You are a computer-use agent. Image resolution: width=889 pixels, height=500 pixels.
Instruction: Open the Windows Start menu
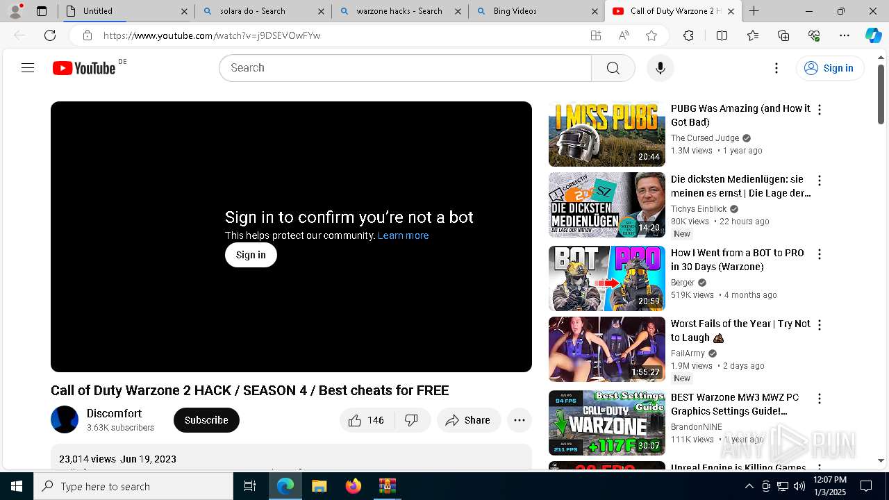click(x=17, y=486)
